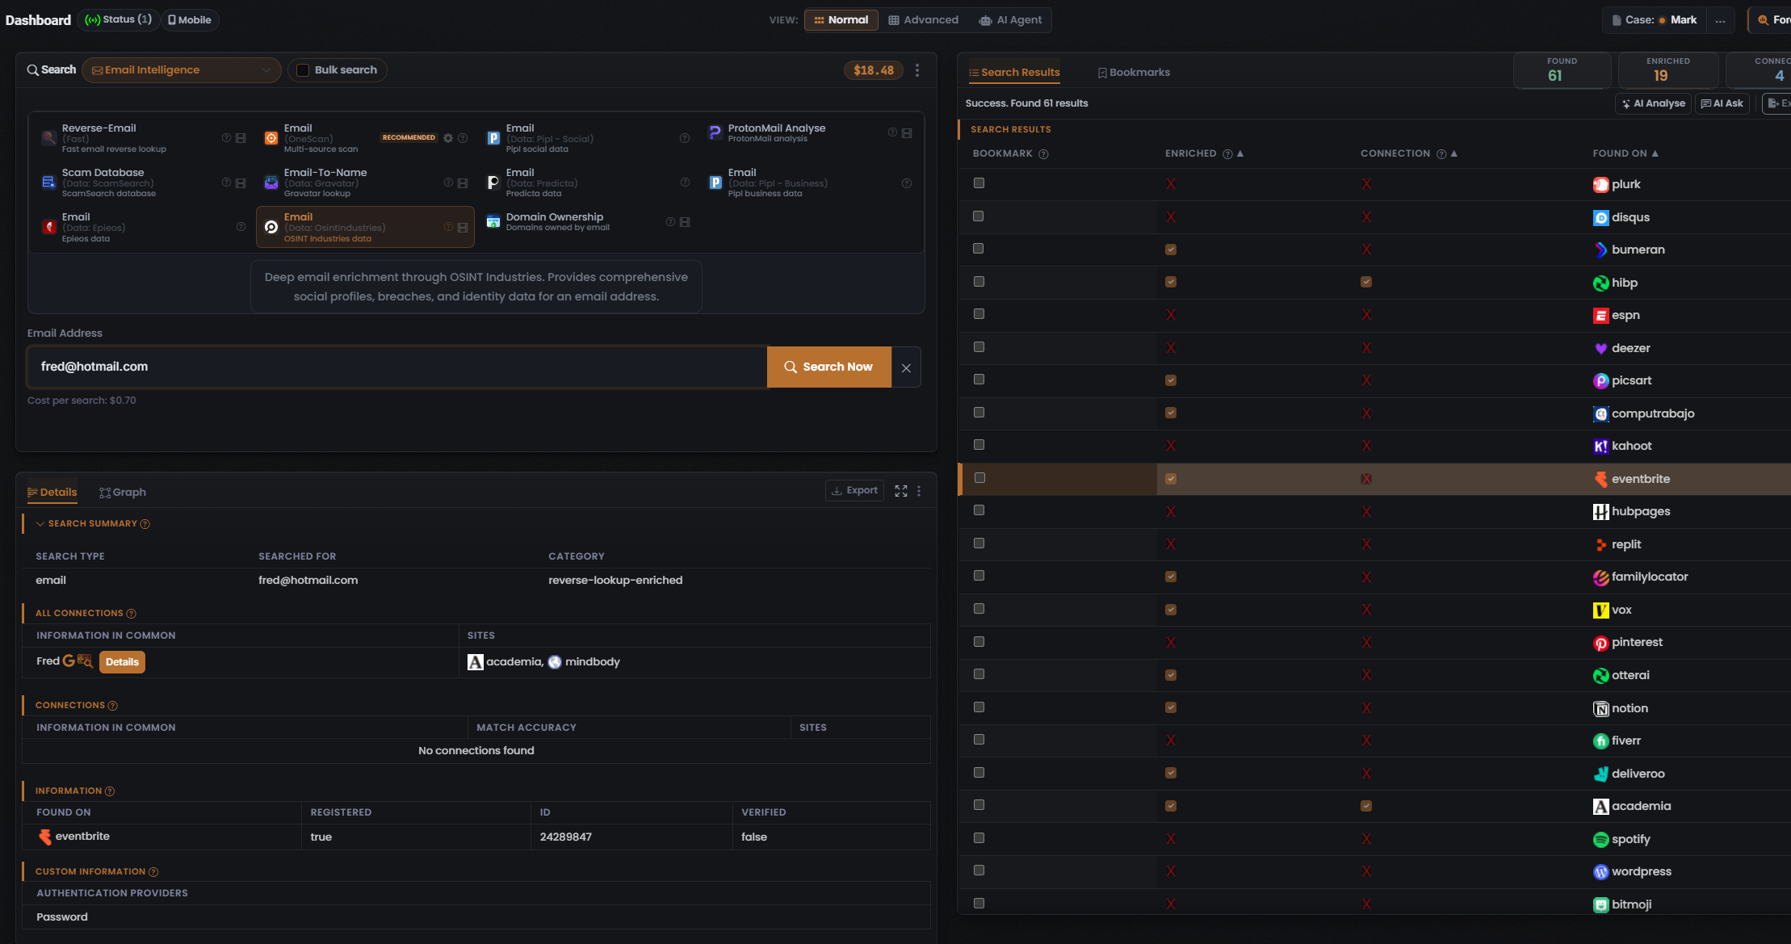Bookmark the plurk result row
1791x944 pixels.
click(x=979, y=183)
